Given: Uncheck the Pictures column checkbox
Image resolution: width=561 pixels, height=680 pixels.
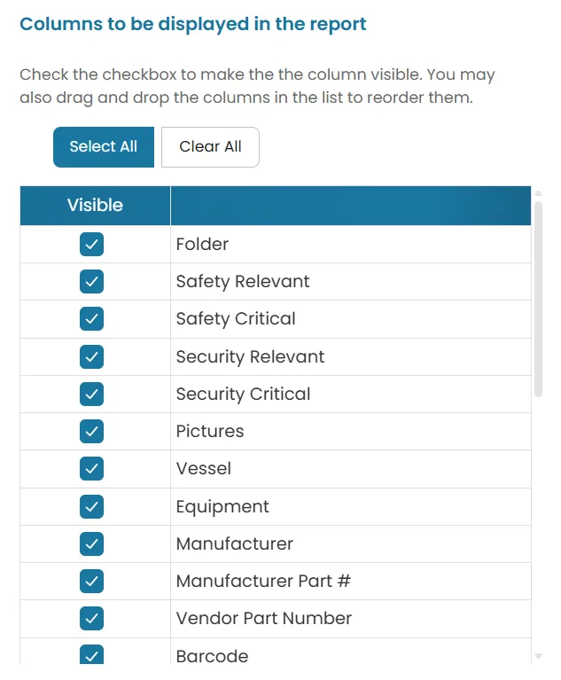Looking at the screenshot, I should (91, 431).
